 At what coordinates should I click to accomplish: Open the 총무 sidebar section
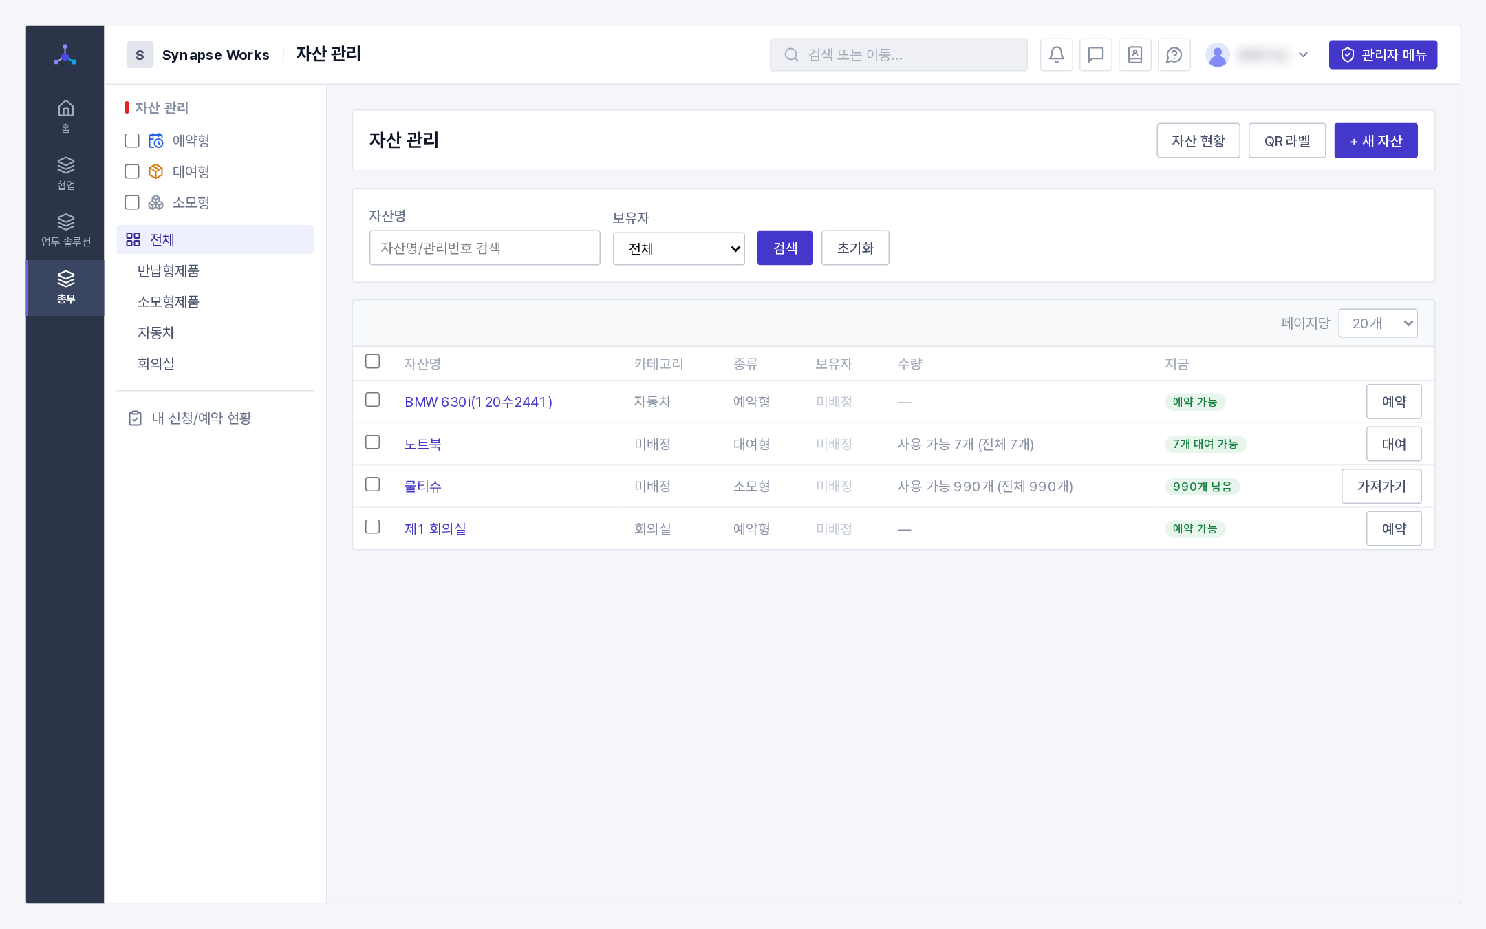[x=65, y=288]
